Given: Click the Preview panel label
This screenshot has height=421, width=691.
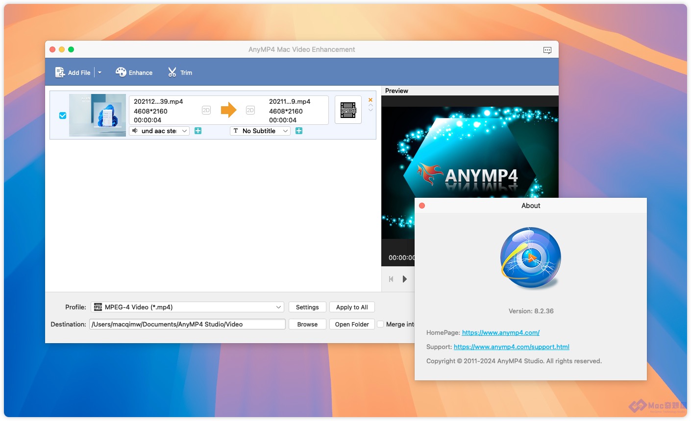Looking at the screenshot, I should (396, 91).
